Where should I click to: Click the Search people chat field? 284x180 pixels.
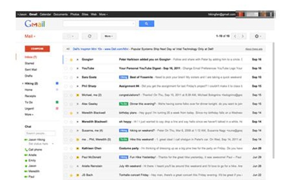[40, 133]
